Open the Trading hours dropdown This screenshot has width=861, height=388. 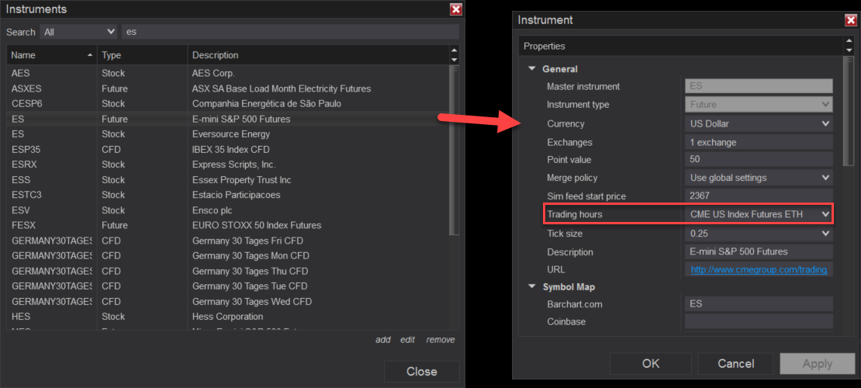825,214
